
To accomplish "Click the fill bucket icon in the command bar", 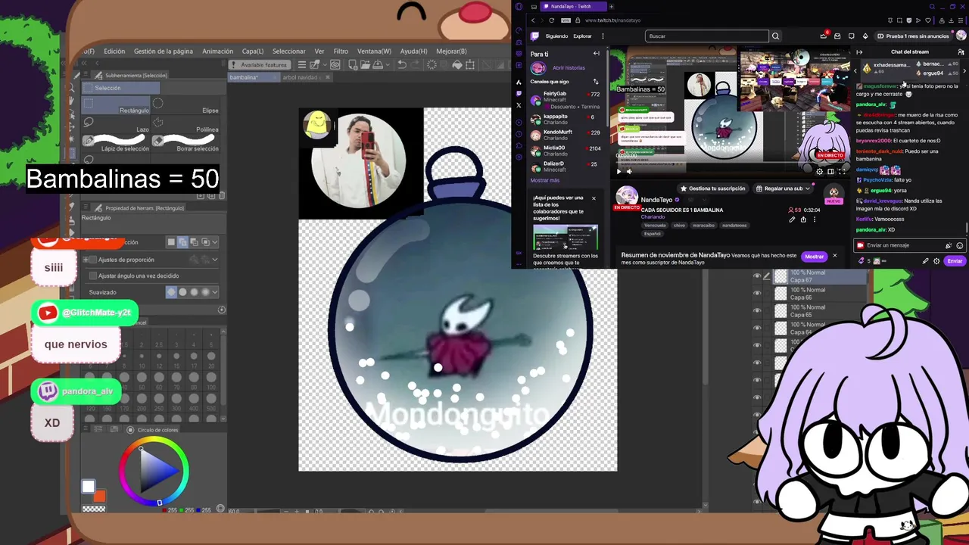I will coord(457,64).
